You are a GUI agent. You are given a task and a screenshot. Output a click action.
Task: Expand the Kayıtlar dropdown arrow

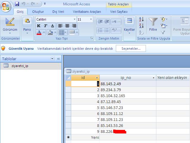pos(130,33)
